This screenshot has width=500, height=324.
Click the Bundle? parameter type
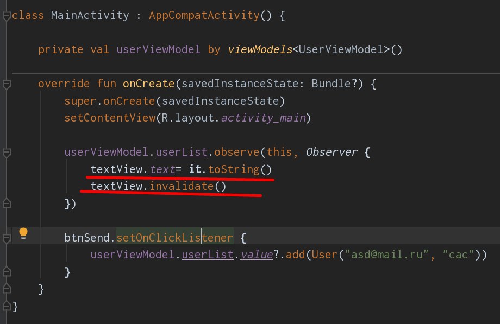point(334,84)
